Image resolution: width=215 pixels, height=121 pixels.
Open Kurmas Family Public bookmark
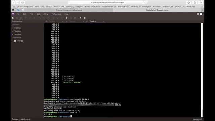93,7
